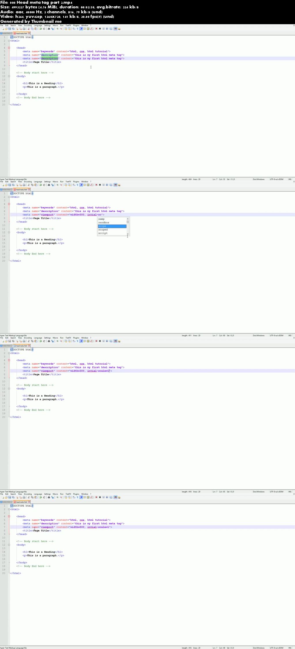The height and width of the screenshot is (649, 295).
Task: Click 'length : 424' in the status bar
Action: tap(187, 179)
